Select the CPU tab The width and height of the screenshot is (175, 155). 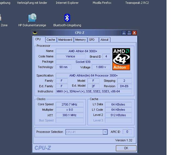pos(39,39)
